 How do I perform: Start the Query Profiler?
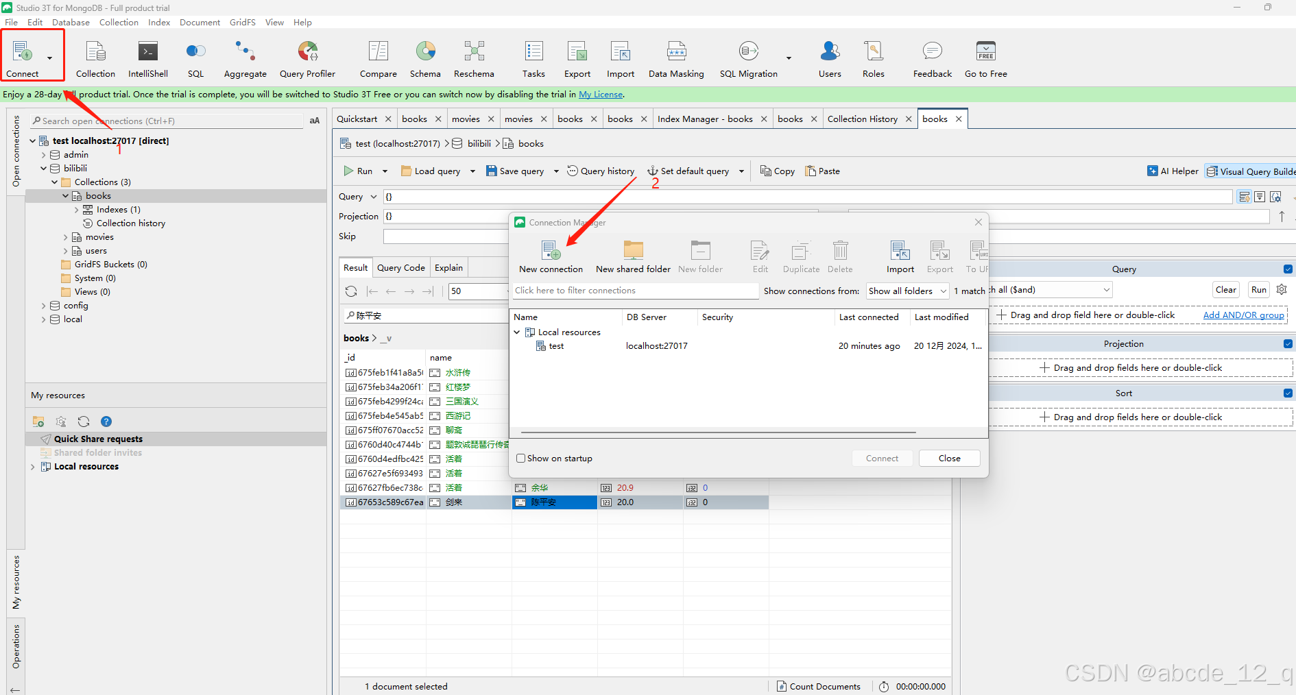click(307, 59)
